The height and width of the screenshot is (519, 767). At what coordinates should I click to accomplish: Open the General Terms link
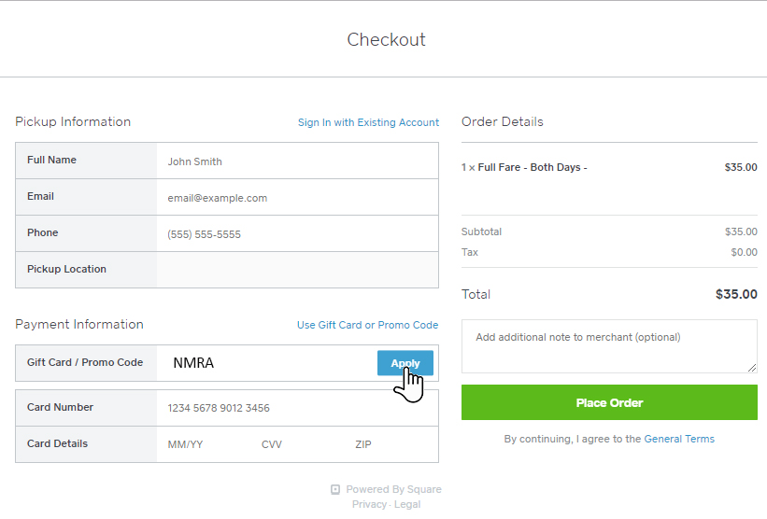679,439
